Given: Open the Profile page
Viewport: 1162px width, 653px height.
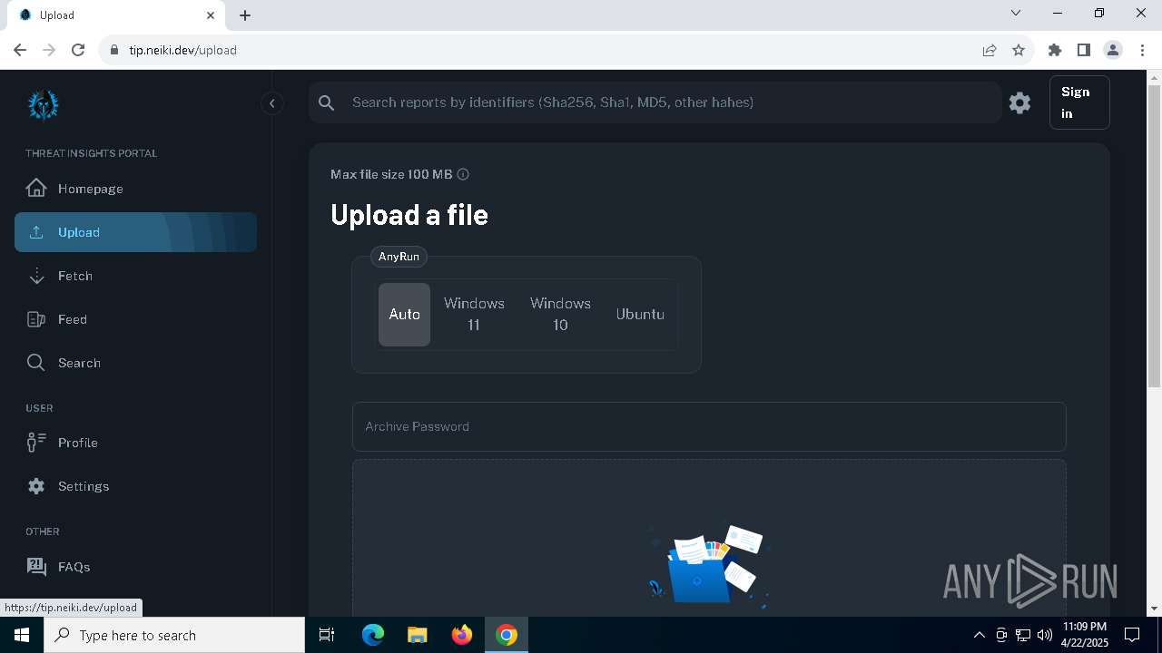Looking at the screenshot, I should (x=135, y=443).
